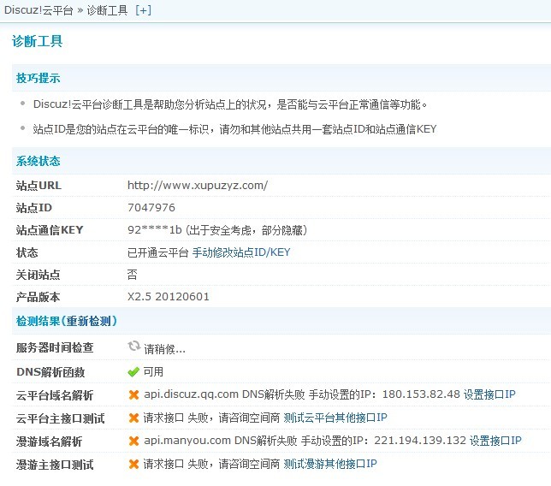Image resolution: width=551 pixels, height=486 pixels.
Task: Click the orange X beside api.discuz.qq.com
Action: 133,394
